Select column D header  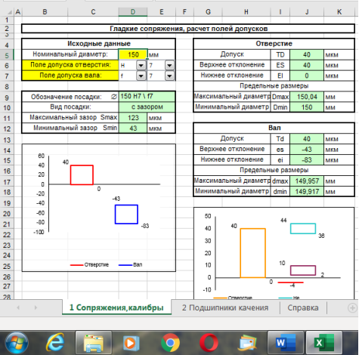[x=133, y=12]
